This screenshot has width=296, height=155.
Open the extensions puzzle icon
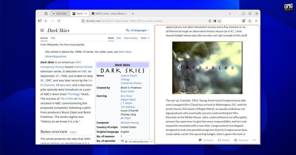coord(250,21)
